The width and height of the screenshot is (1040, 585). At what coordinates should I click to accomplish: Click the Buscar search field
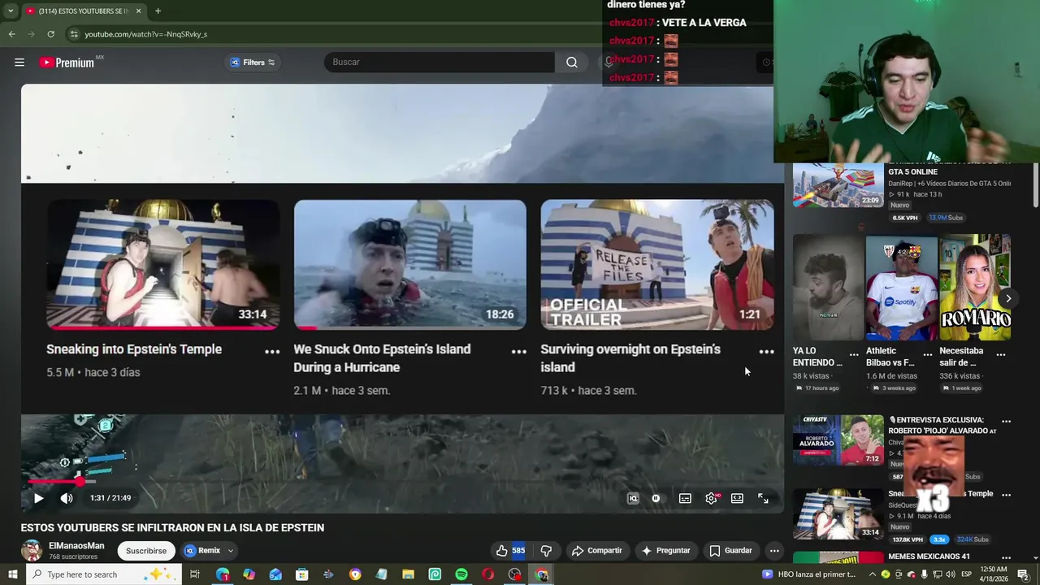coord(440,63)
